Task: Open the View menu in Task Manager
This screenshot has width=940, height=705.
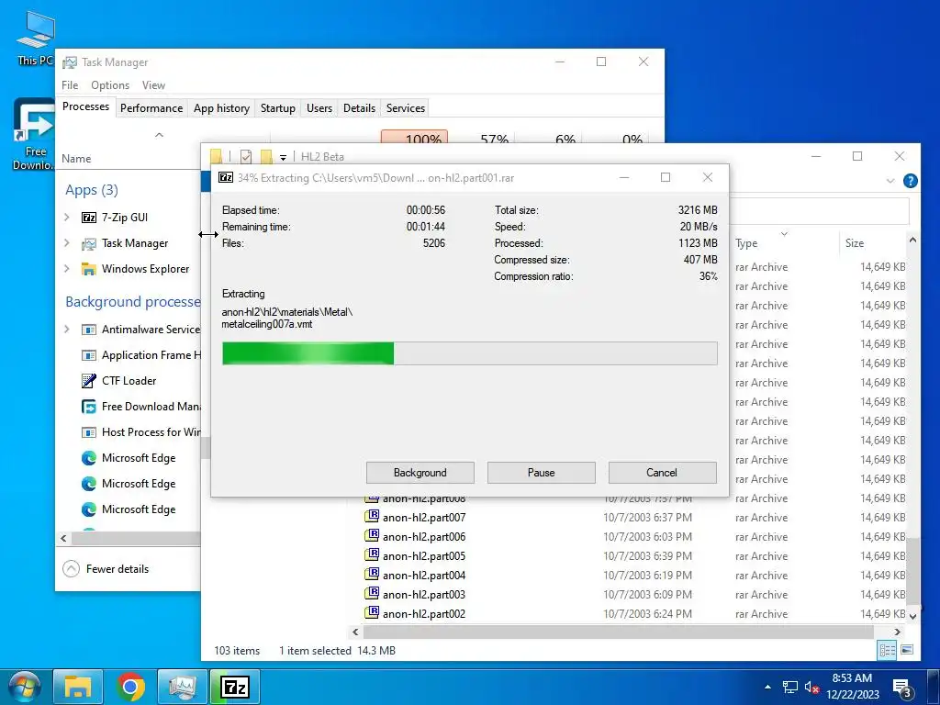Action: [153, 85]
